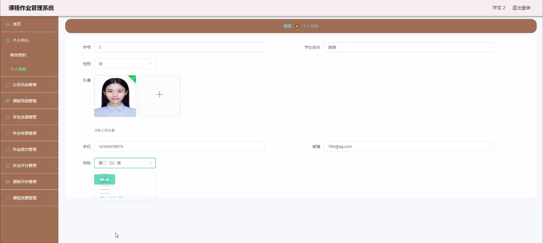This screenshot has width=543, height=243.
Task: Click the star icon in the breadcrumb
Action: (297, 26)
